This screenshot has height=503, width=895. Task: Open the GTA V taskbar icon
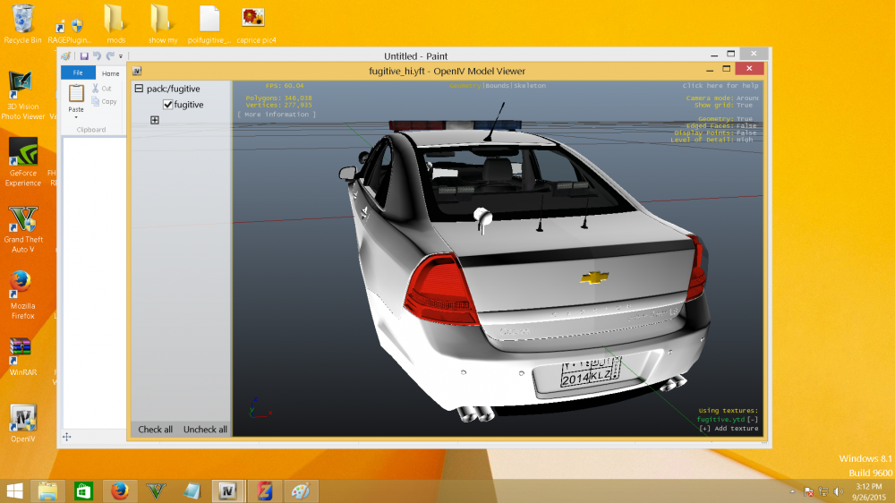pos(156,491)
